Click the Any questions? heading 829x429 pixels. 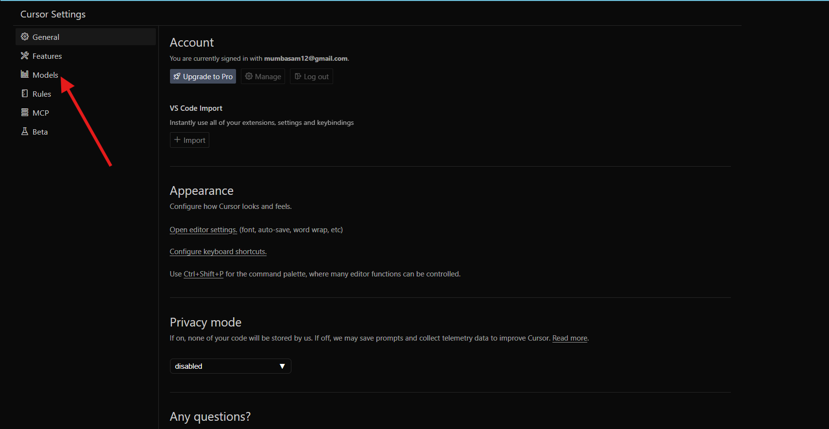(x=210, y=417)
